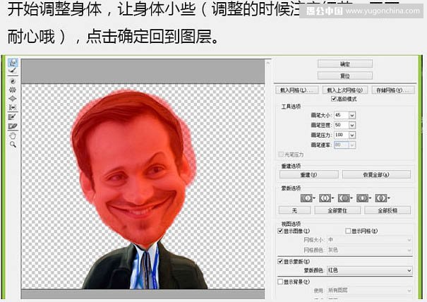Click the 存储网格(V) button
The image size is (427, 302).
(x=393, y=90)
